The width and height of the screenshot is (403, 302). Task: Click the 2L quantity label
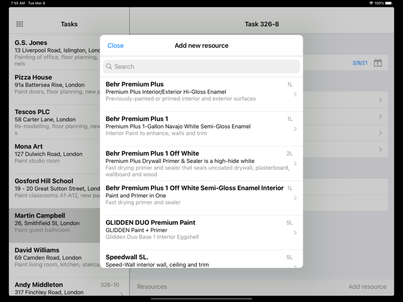click(x=290, y=154)
